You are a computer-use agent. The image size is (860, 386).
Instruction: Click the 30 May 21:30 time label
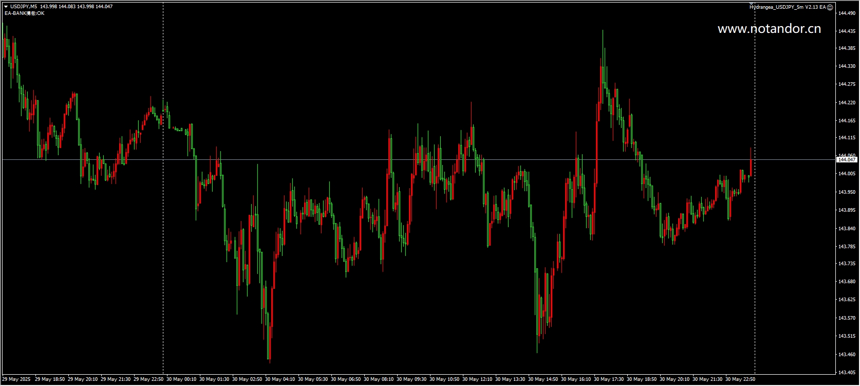(x=707, y=379)
